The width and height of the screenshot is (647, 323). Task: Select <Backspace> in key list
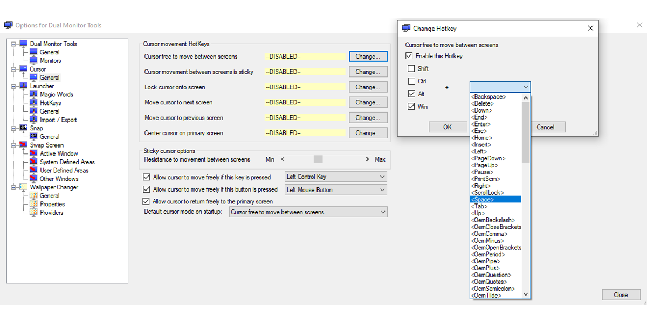(x=495, y=96)
